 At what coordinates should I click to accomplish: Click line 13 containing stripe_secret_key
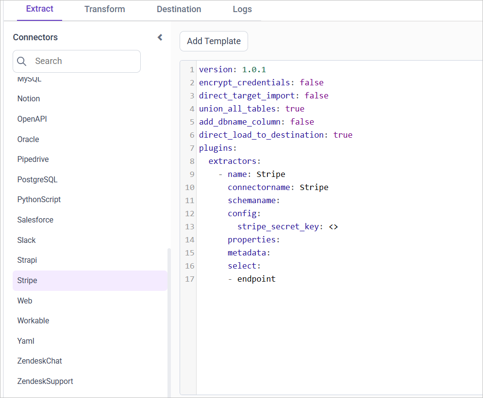[x=286, y=226]
